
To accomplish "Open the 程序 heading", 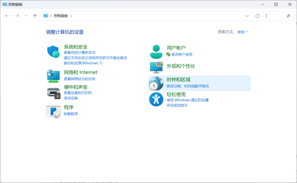I will point(68,108).
